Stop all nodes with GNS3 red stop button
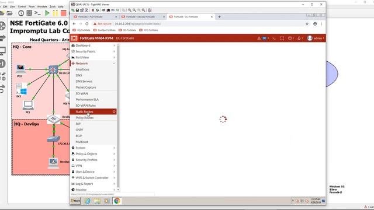Viewport: 374px width, 210px height. (64, 13)
